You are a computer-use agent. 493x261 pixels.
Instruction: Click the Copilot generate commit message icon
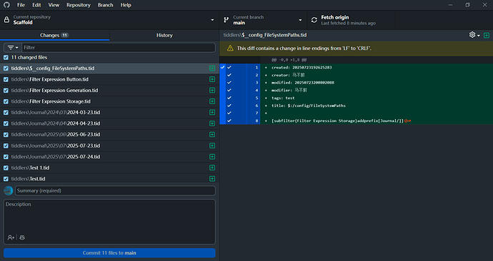coord(22,237)
